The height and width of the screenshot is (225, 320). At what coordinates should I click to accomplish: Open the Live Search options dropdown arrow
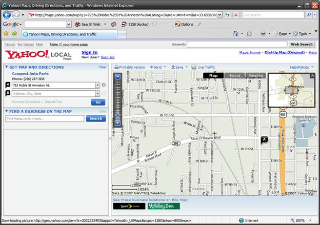pyautogui.click(x=314, y=15)
